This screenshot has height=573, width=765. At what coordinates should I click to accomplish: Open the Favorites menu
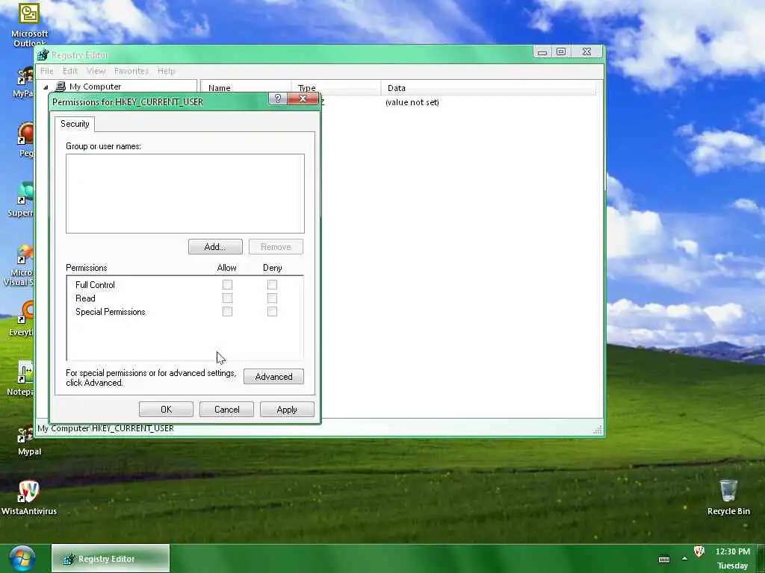[x=131, y=71]
